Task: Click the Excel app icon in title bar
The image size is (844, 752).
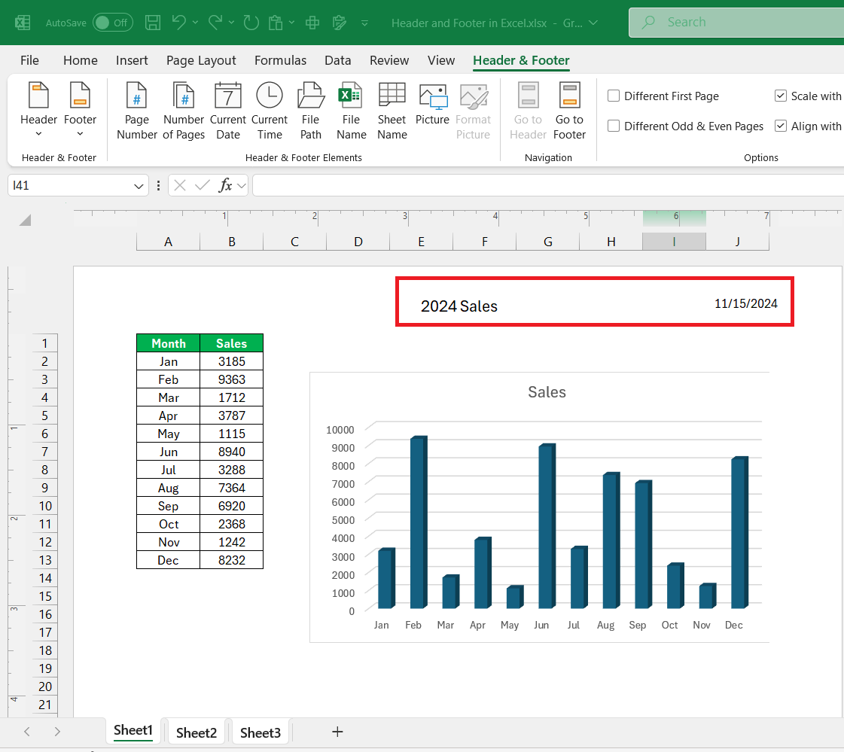Action: coord(23,23)
